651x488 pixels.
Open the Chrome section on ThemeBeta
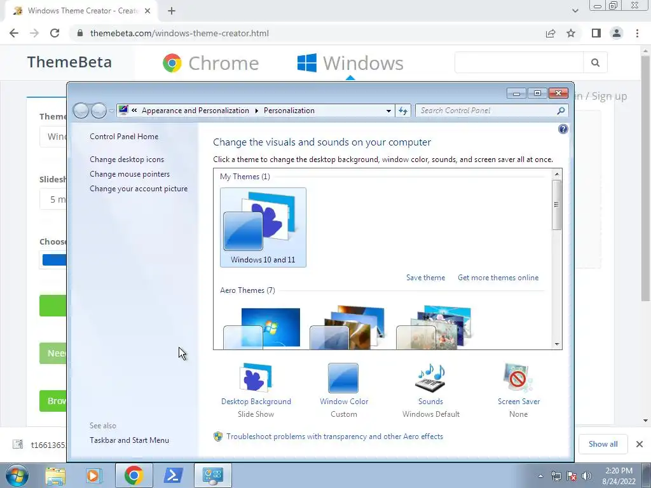tap(210, 63)
